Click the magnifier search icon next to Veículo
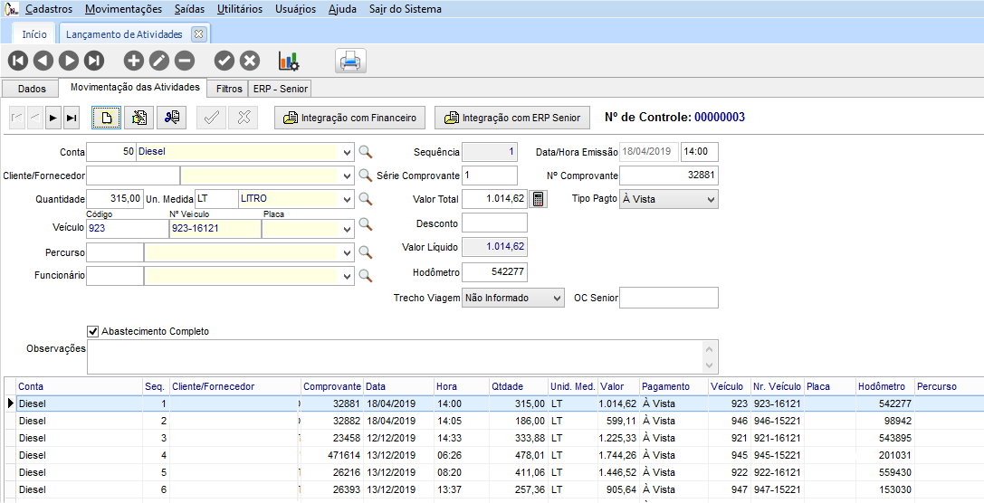This screenshot has width=984, height=503. click(366, 223)
